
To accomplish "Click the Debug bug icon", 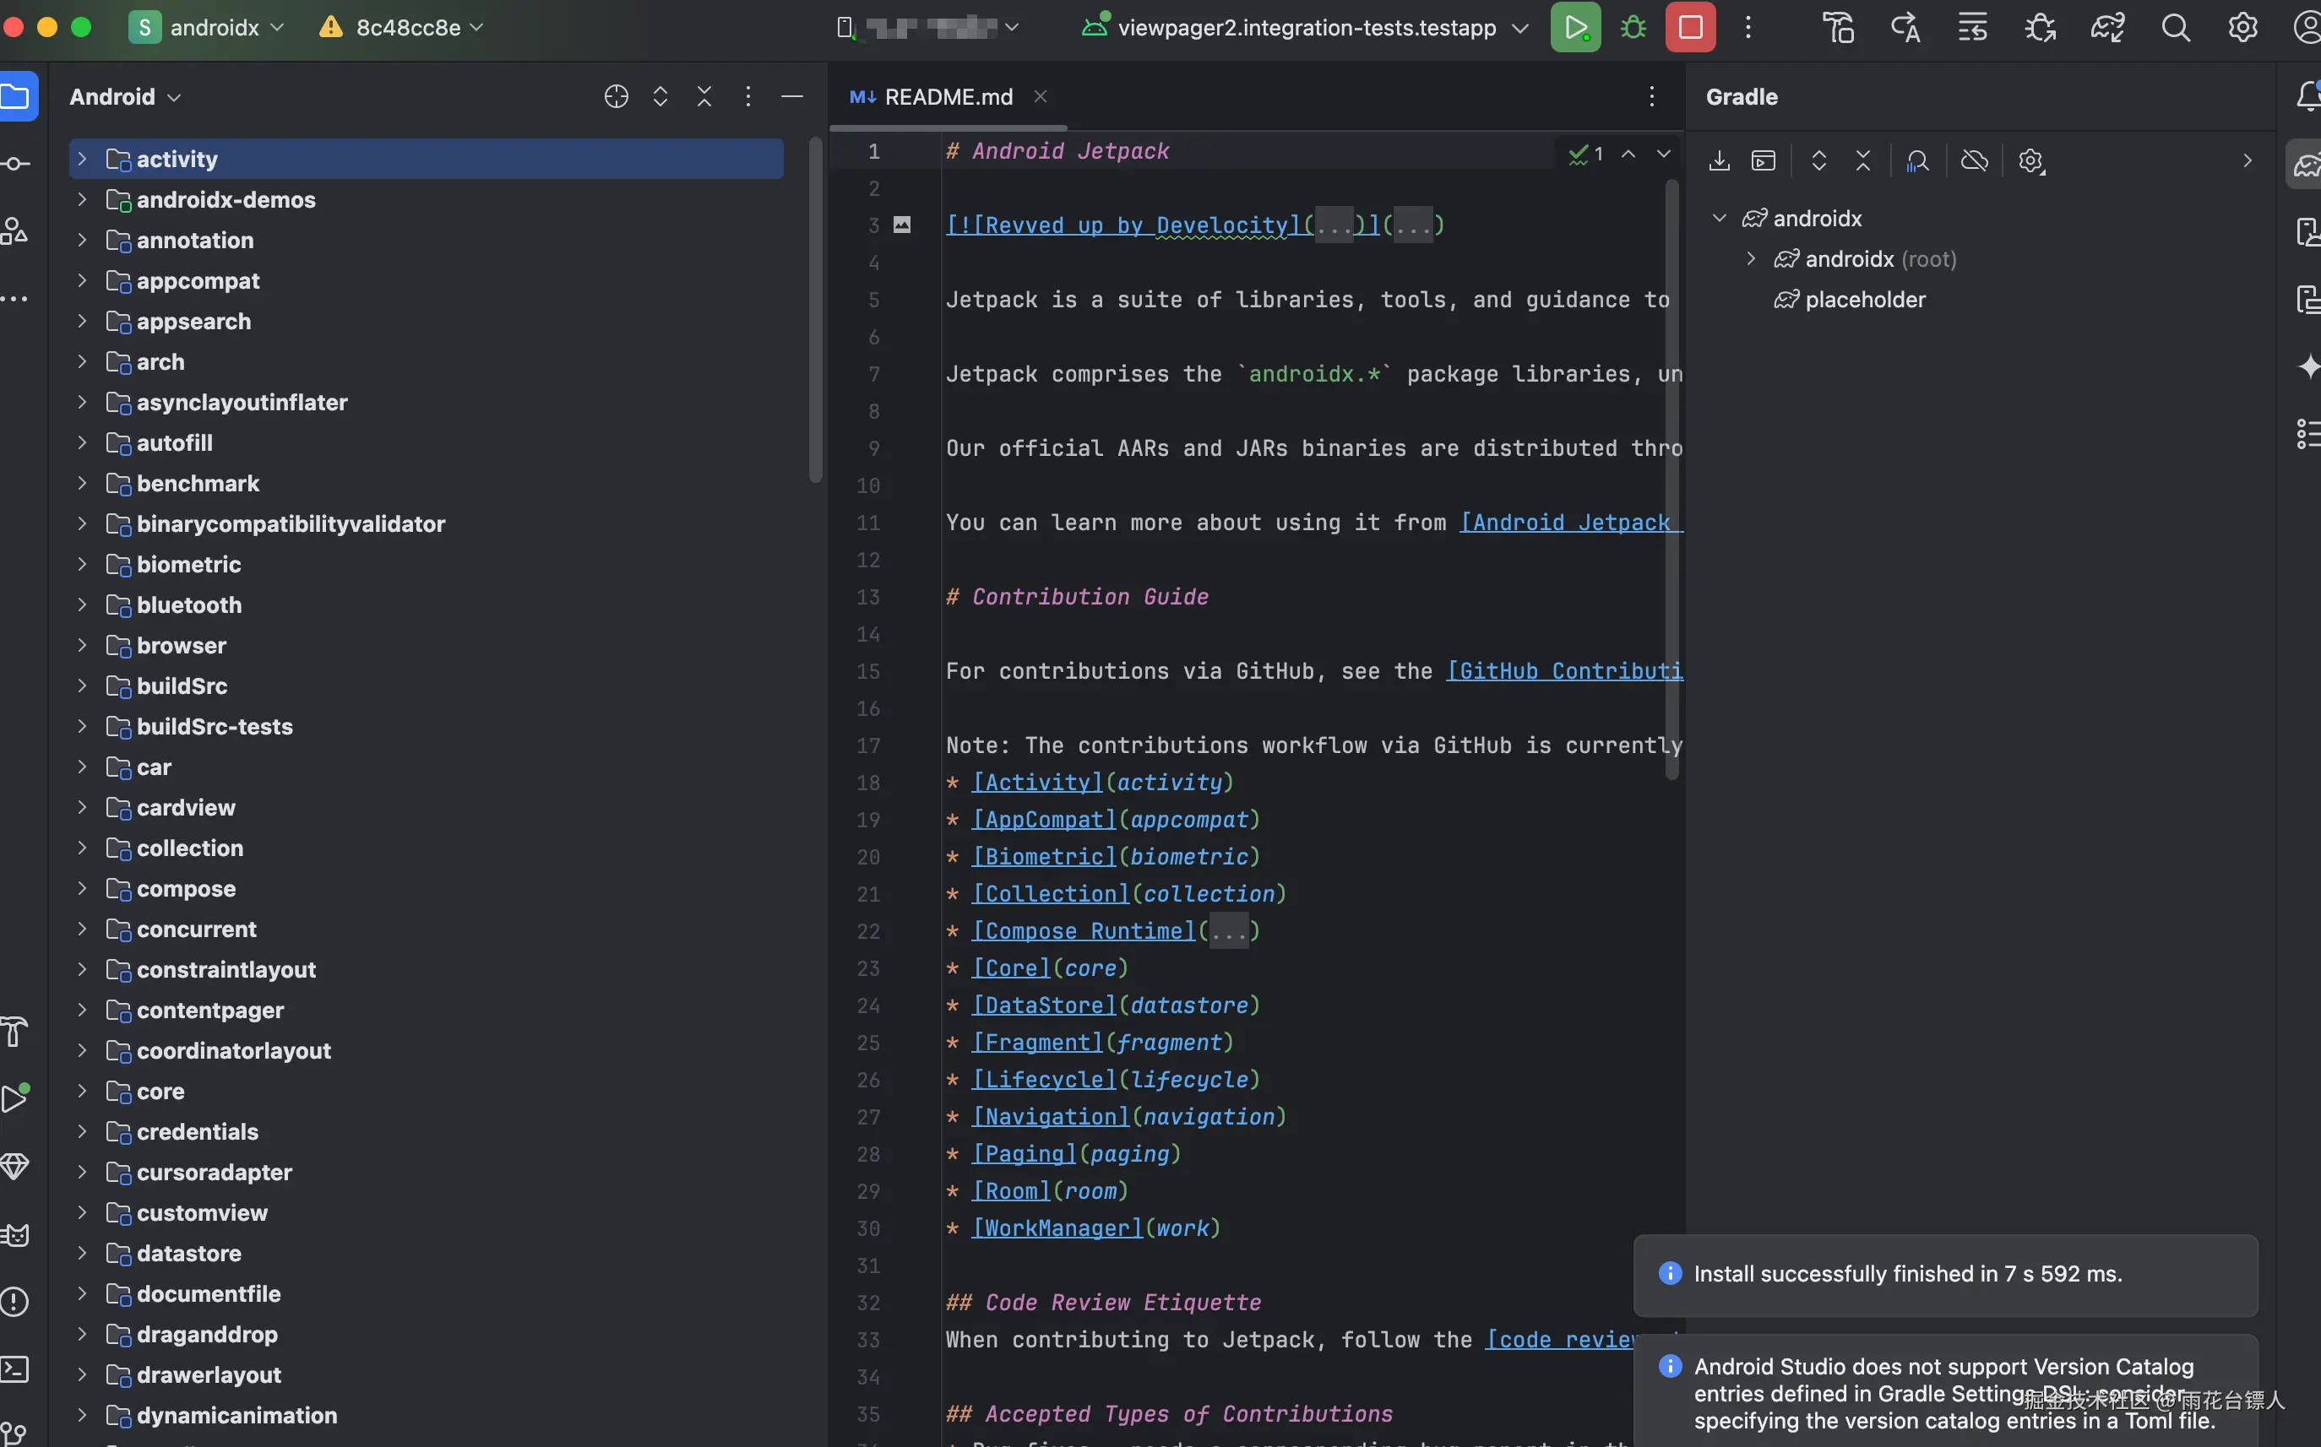I will coord(1633,28).
